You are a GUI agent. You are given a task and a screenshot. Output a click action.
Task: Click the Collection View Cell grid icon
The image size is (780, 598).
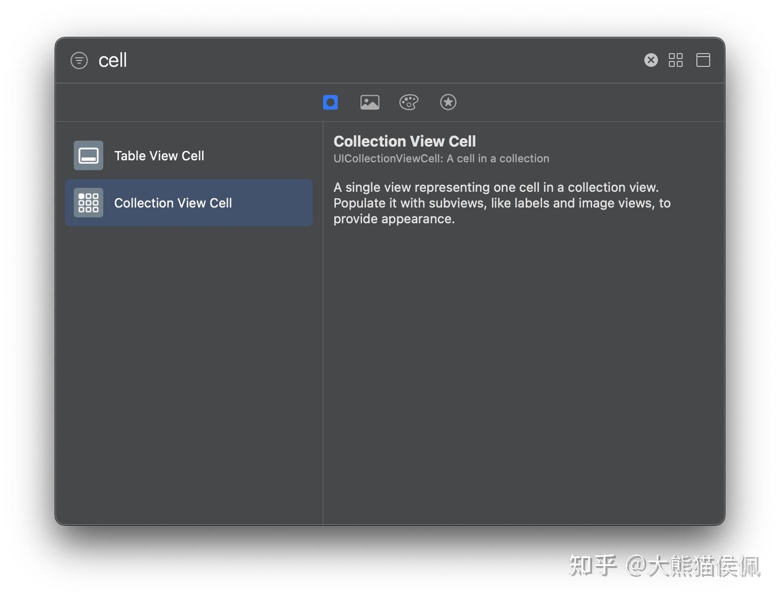click(x=88, y=203)
